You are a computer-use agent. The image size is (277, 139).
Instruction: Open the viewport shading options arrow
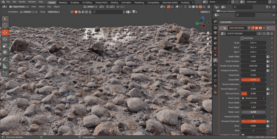[204, 7]
